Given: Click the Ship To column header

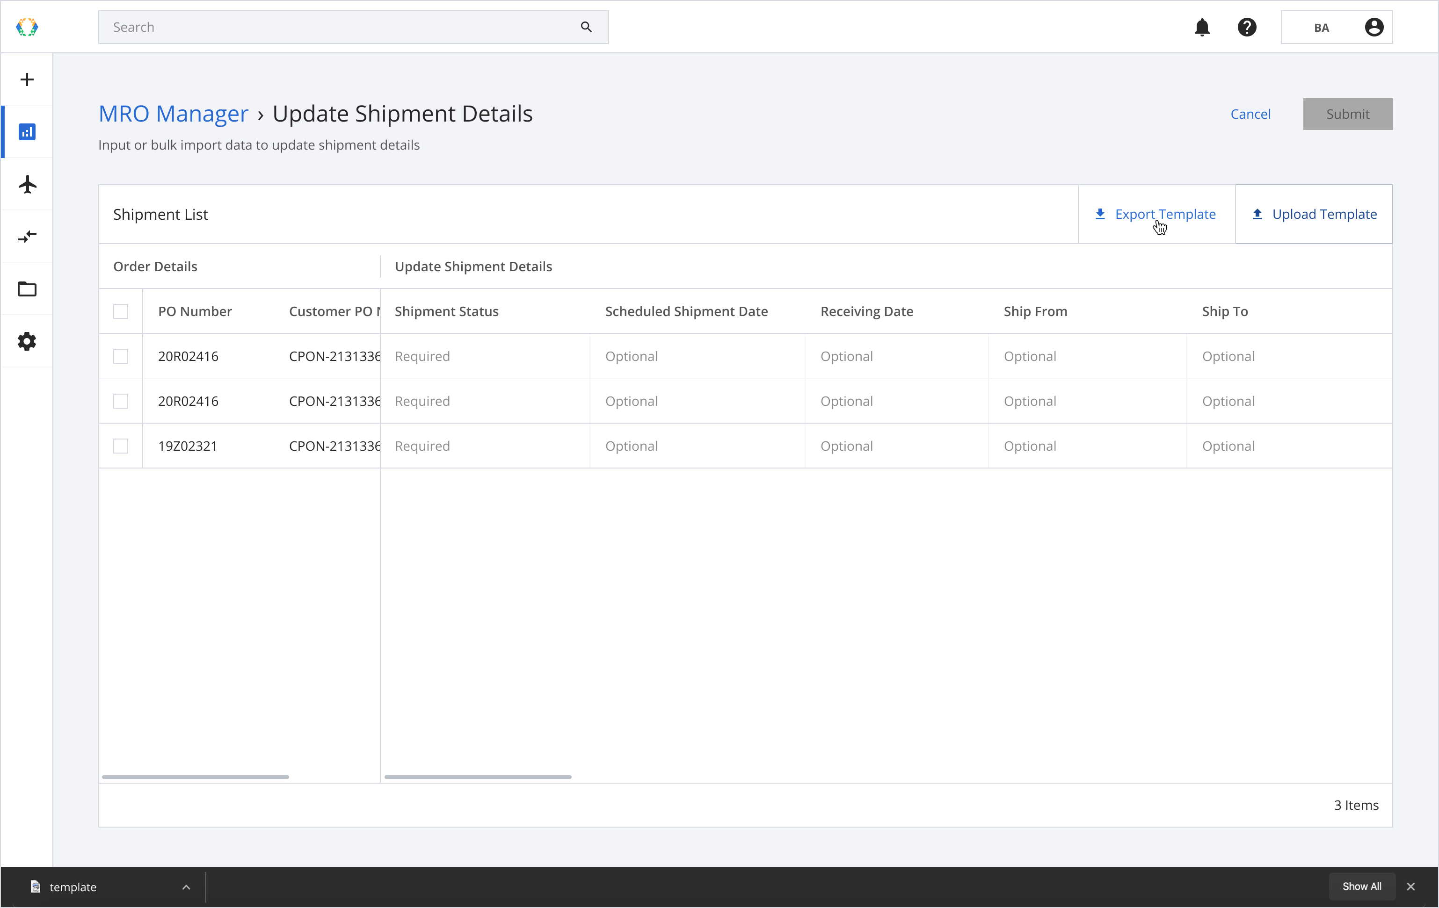Looking at the screenshot, I should [1224, 311].
